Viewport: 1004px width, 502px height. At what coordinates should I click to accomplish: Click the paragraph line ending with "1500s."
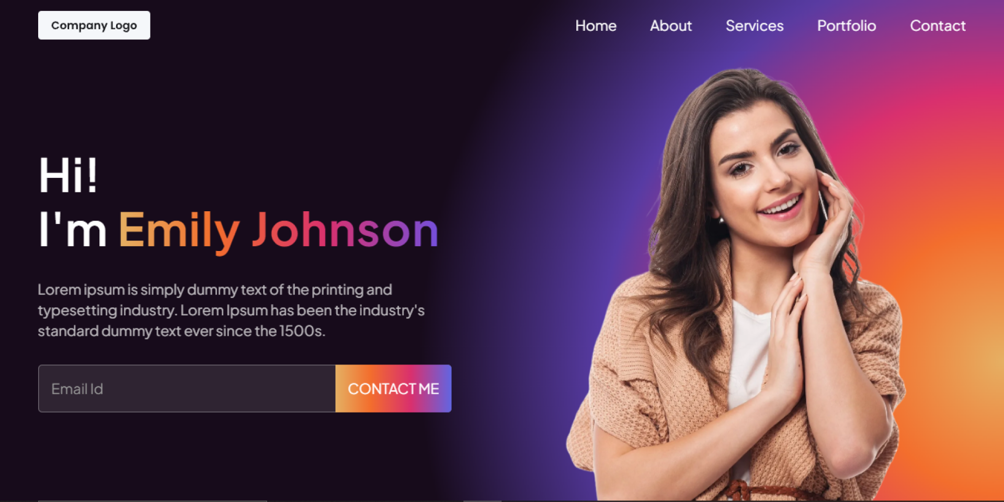pos(181,331)
